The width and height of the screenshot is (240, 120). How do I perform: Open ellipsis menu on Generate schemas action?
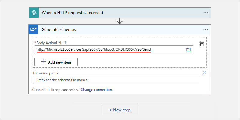(x=206, y=29)
